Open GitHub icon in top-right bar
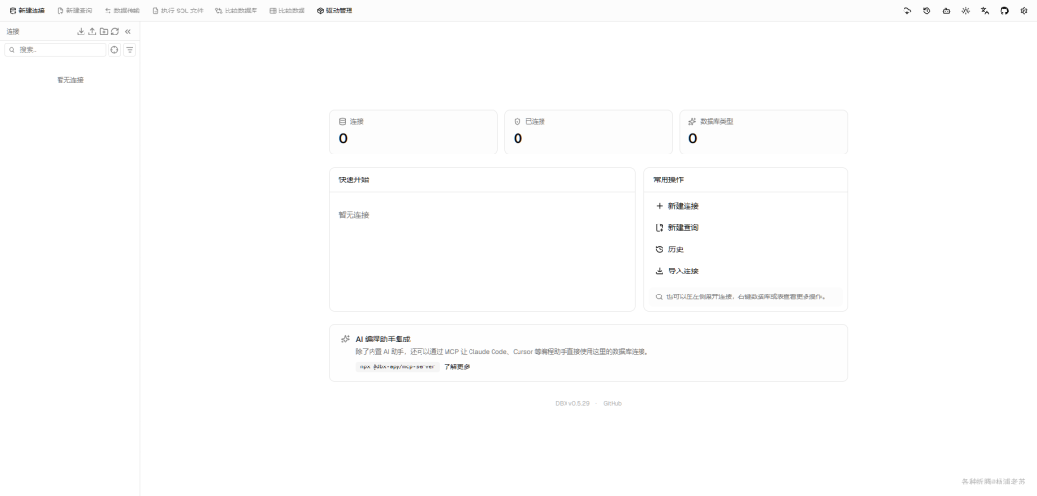1037x496 pixels. (x=1004, y=11)
